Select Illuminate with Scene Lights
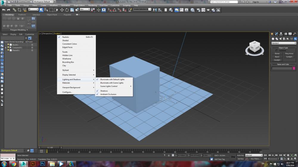The height and width of the screenshot is (167, 298). point(112,83)
